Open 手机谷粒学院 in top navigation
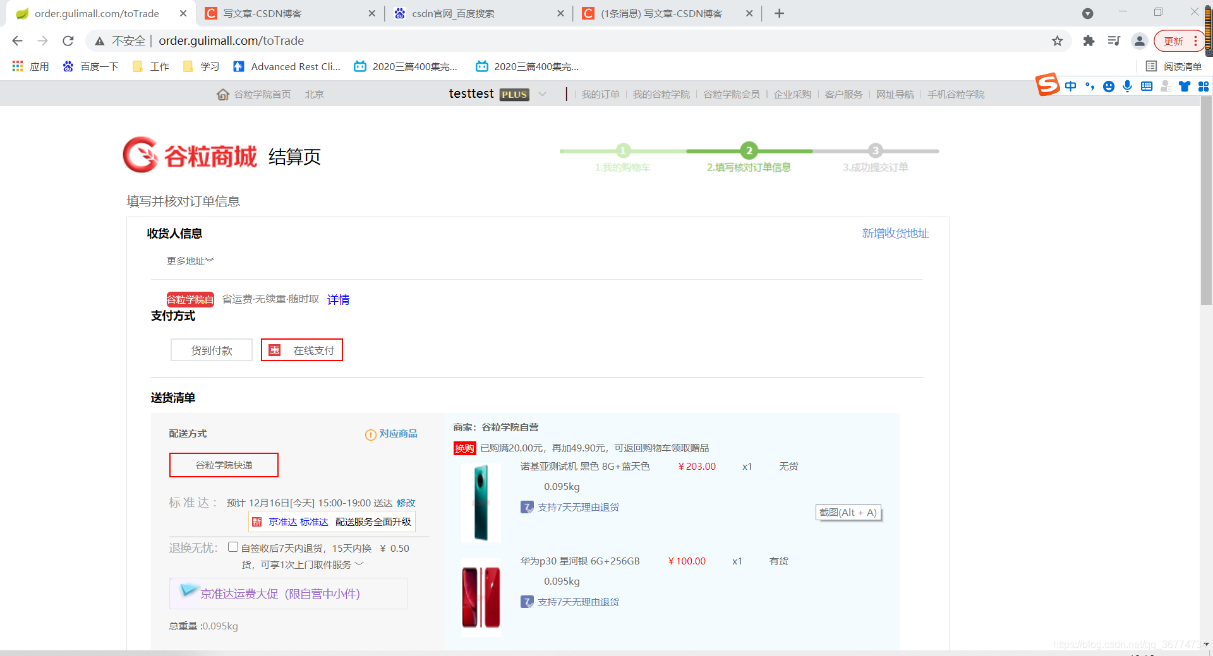 pyautogui.click(x=956, y=94)
